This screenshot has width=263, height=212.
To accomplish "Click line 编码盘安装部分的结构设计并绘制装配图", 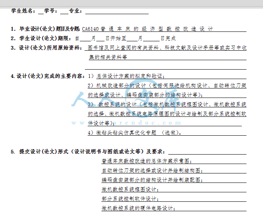I will pos(152,180).
